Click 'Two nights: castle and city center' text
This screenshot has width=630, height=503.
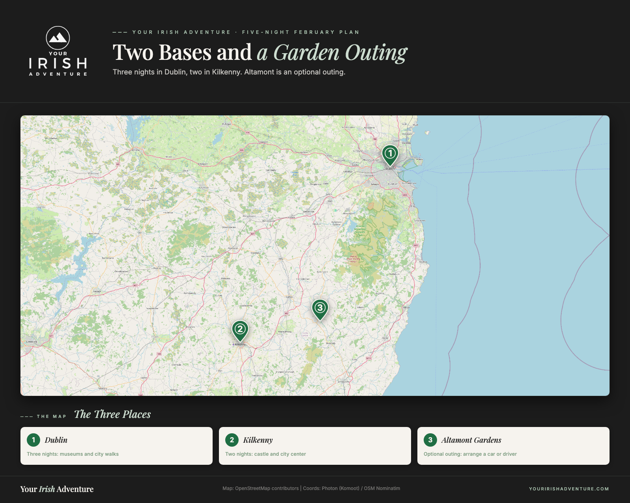[x=265, y=454]
